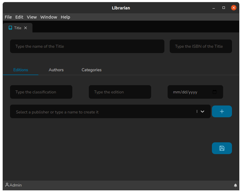Click the save disk icon
This screenshot has height=193, width=242.
click(x=222, y=148)
